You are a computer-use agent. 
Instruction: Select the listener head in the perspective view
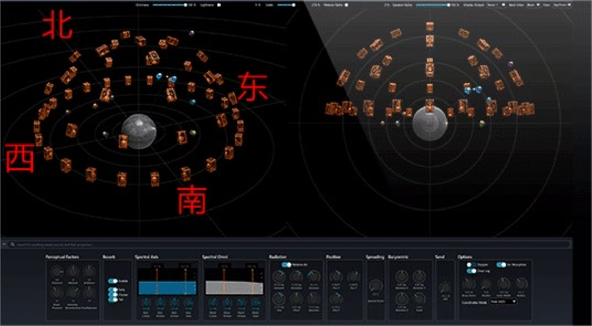coord(139,131)
